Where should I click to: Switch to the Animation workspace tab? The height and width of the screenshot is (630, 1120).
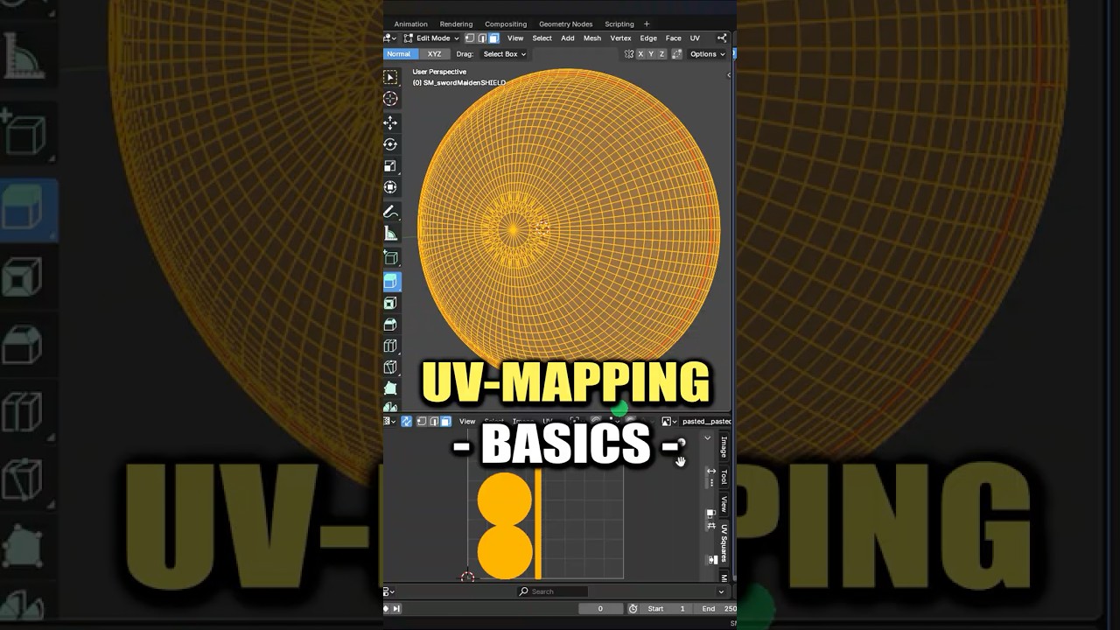[x=410, y=24]
